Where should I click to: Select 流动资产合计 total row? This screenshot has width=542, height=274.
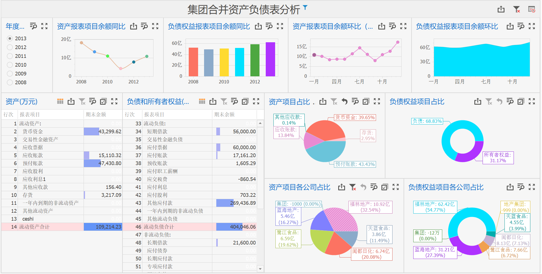point(62,227)
